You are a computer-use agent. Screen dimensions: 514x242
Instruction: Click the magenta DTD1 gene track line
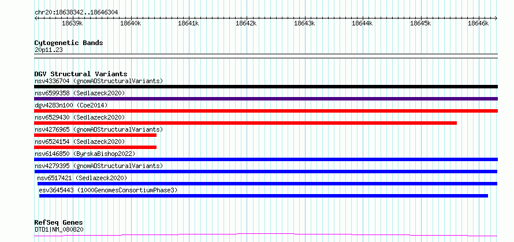tap(266, 235)
